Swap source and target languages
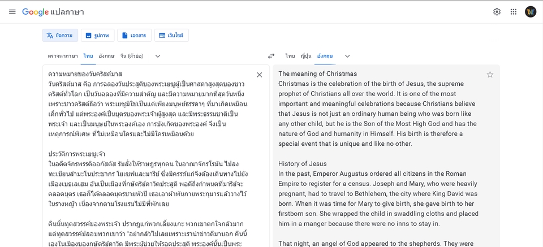Image resolution: width=543 pixels, height=247 pixels. tap(271, 56)
